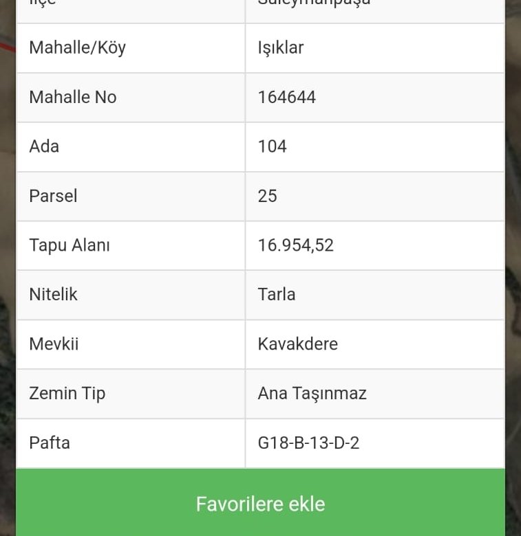The image size is (521, 536).
Task: Click the Mevkii row label
Action: tap(54, 344)
